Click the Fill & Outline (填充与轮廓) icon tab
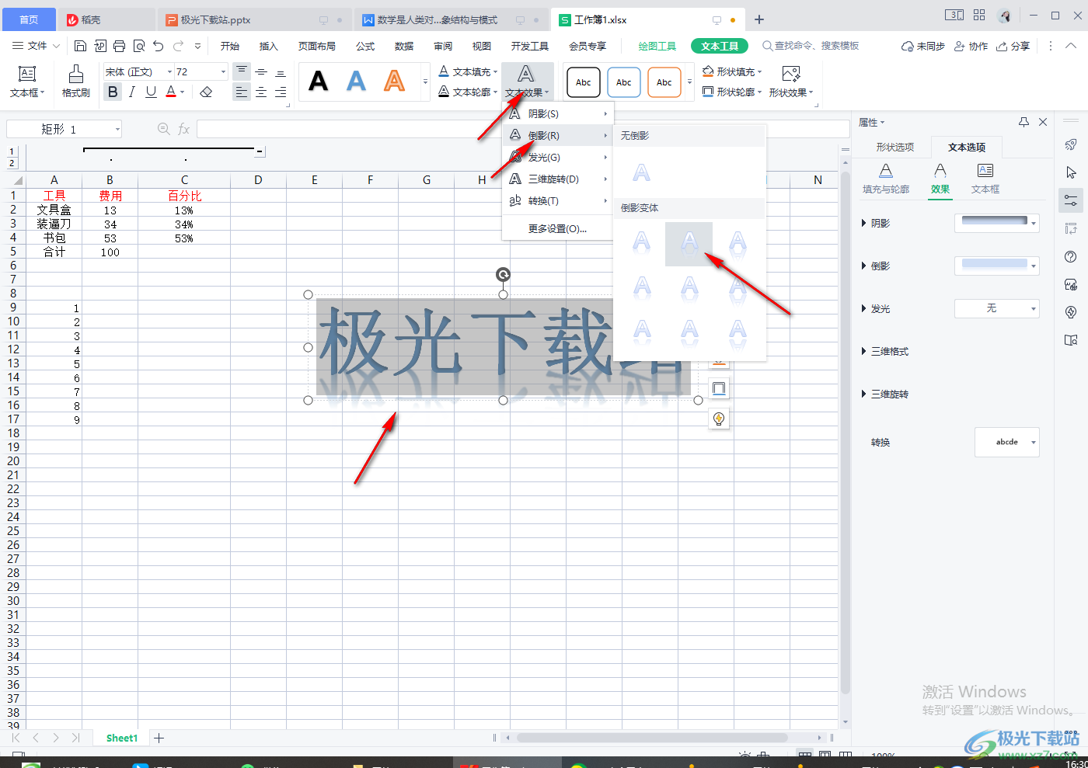This screenshot has width=1088, height=768. (x=886, y=178)
